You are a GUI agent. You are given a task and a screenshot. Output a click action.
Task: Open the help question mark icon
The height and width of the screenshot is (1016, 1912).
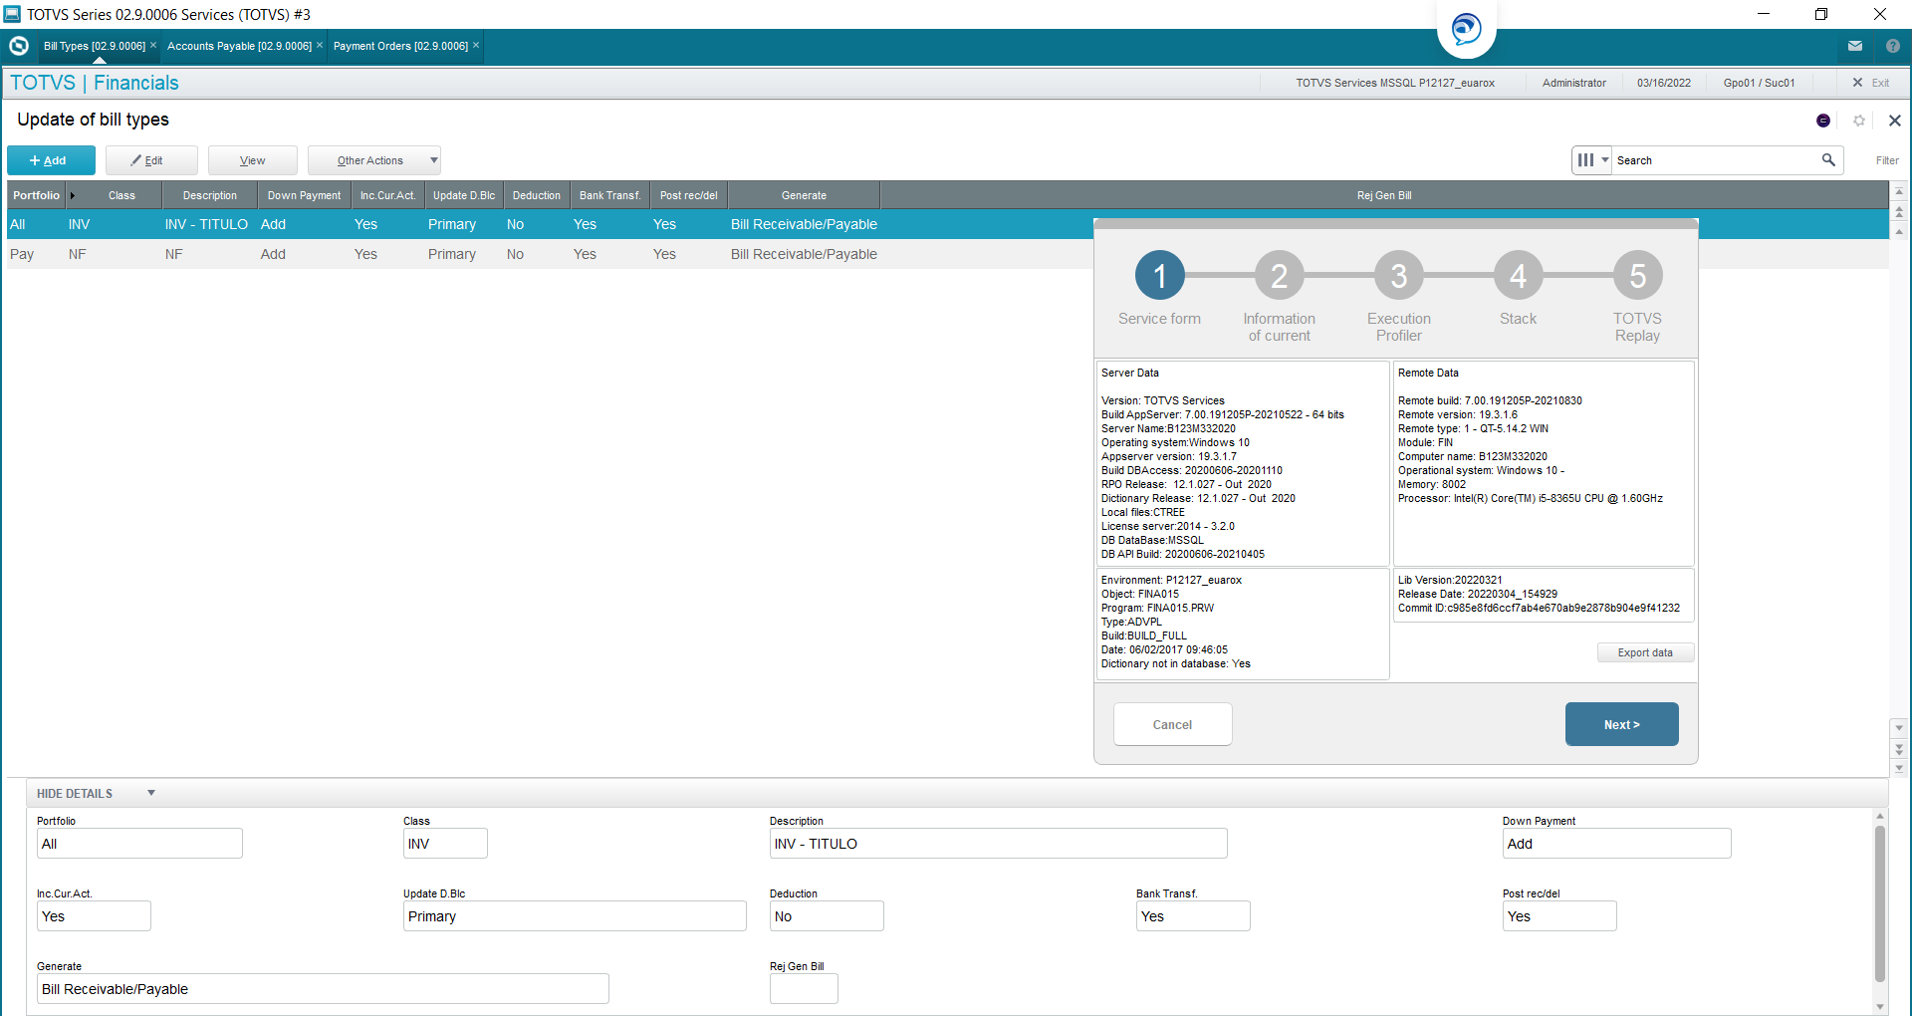(1893, 46)
